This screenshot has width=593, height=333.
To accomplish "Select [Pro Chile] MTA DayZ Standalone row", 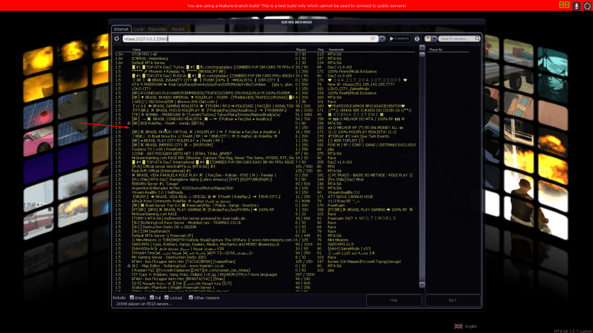I will point(265,179).
